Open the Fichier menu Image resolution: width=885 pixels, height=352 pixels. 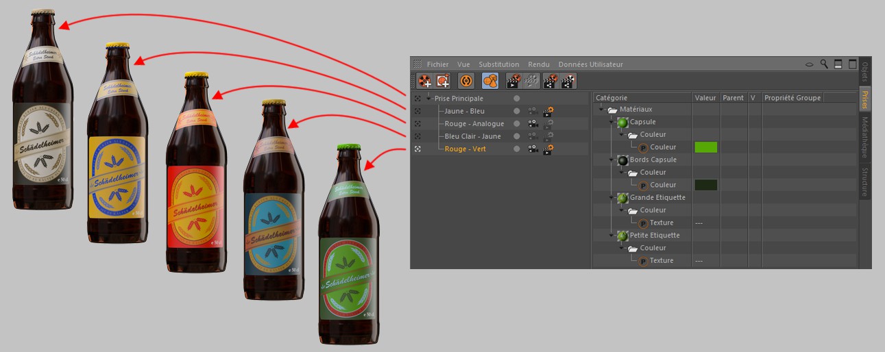[437, 64]
